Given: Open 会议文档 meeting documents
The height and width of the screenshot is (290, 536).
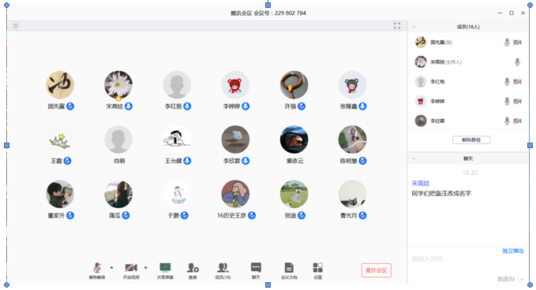Looking at the screenshot, I should pos(289,267).
